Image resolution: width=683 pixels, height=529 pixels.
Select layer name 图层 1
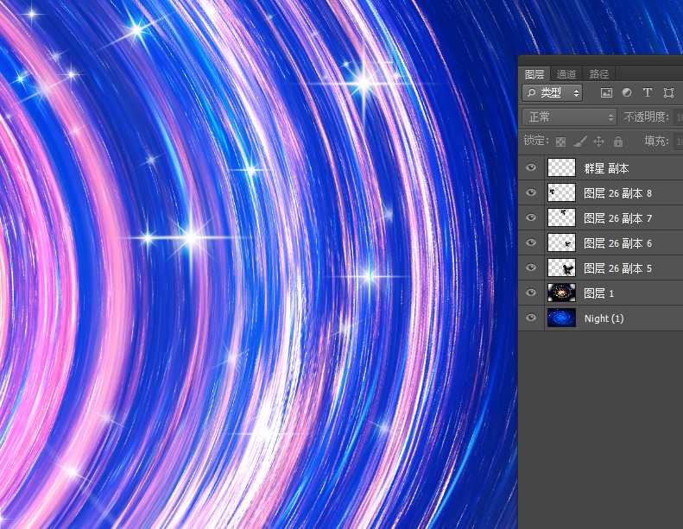tap(599, 293)
